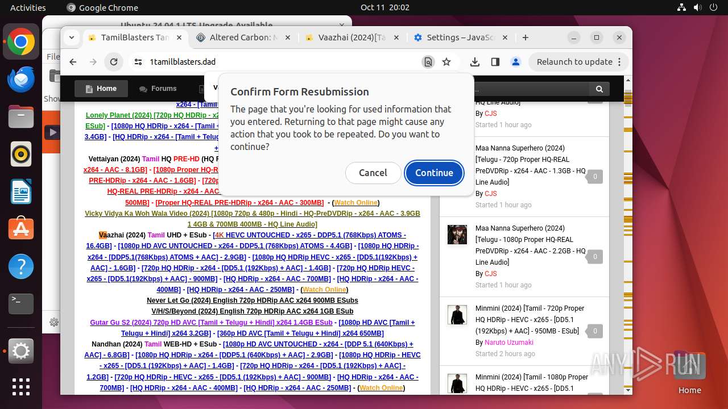Open Settings gear from dock
The height and width of the screenshot is (409, 728).
click(x=21, y=351)
